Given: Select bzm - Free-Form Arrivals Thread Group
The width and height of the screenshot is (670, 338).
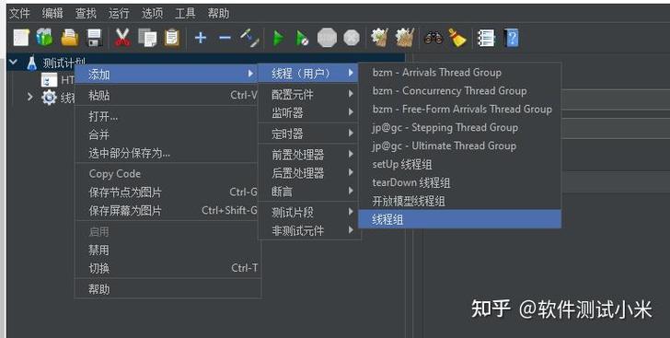Looking at the screenshot, I should coord(460,109).
